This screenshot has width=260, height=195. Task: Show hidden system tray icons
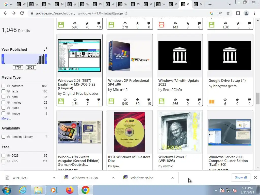click(216, 190)
